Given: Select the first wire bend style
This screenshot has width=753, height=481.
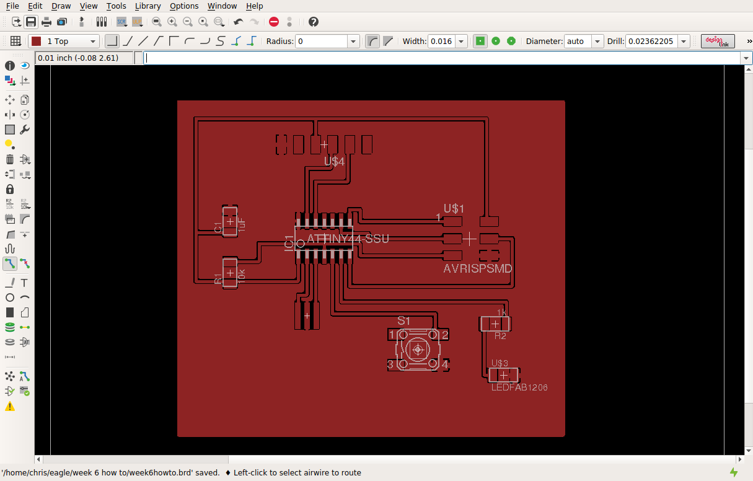Looking at the screenshot, I should (112, 41).
